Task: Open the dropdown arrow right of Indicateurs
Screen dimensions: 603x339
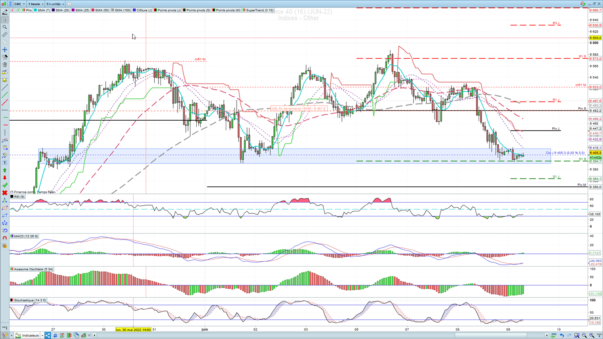Action: tap(42, 335)
